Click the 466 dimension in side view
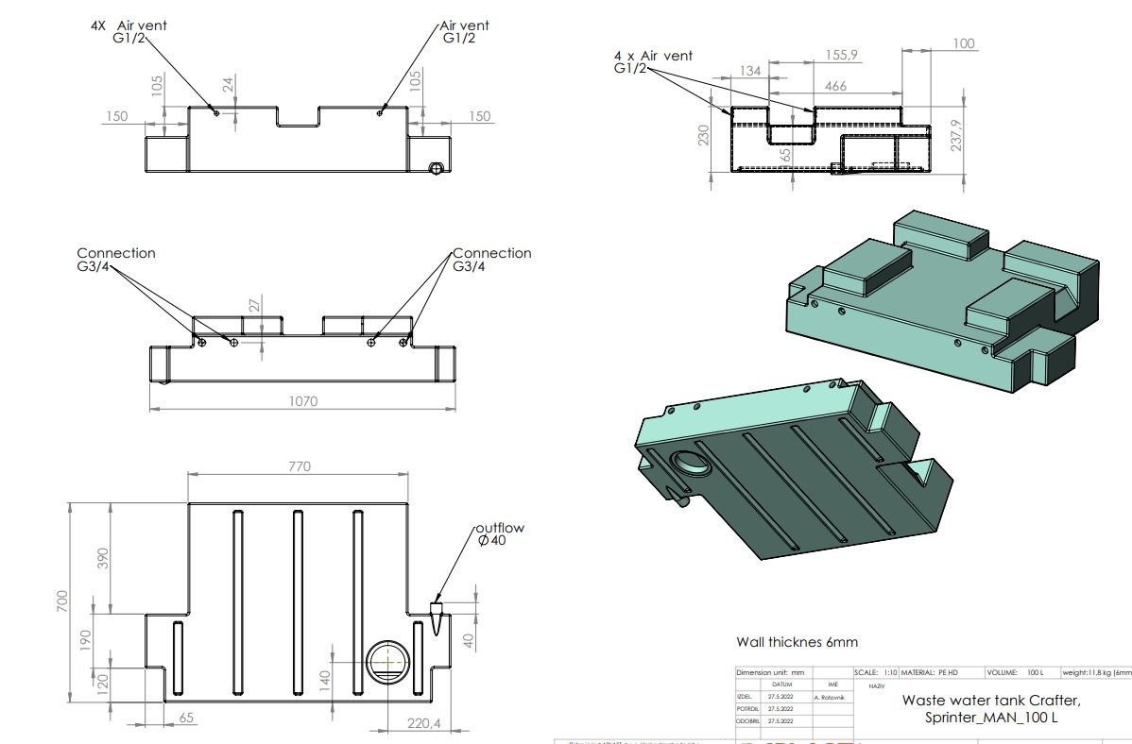Screen dimensions: 1132x744 click(x=835, y=86)
